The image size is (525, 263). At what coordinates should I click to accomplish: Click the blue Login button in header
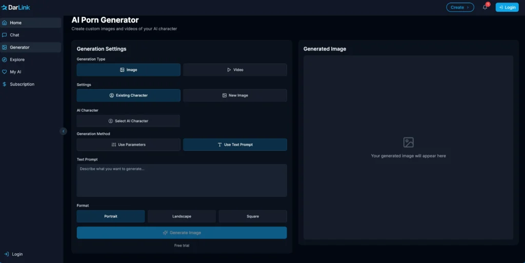coord(507,7)
